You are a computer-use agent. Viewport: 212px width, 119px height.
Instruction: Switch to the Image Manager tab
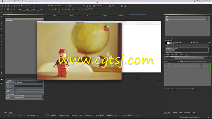[174, 54]
